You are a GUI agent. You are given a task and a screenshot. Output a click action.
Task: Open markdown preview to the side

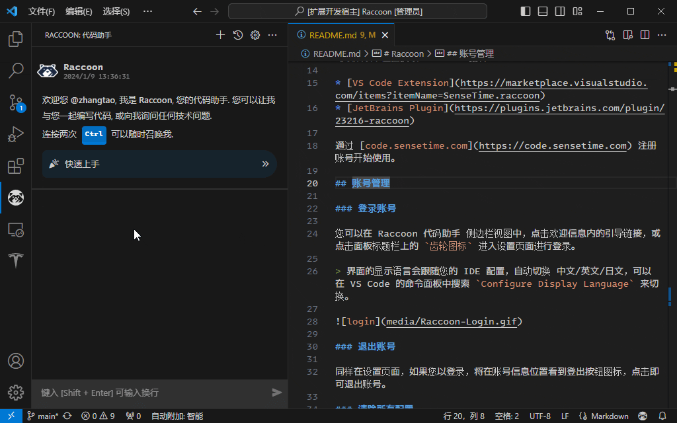coord(628,35)
